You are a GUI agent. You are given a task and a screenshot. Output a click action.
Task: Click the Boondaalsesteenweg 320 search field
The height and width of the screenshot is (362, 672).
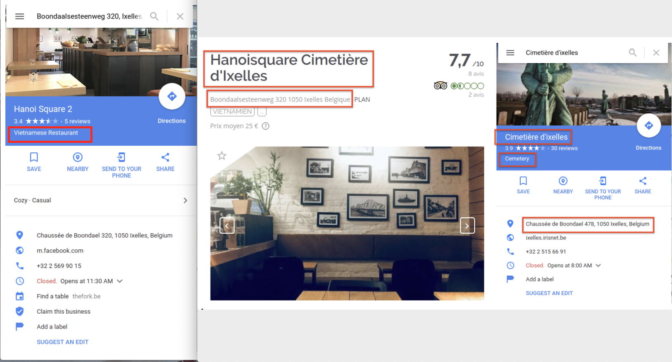pyautogui.click(x=89, y=17)
